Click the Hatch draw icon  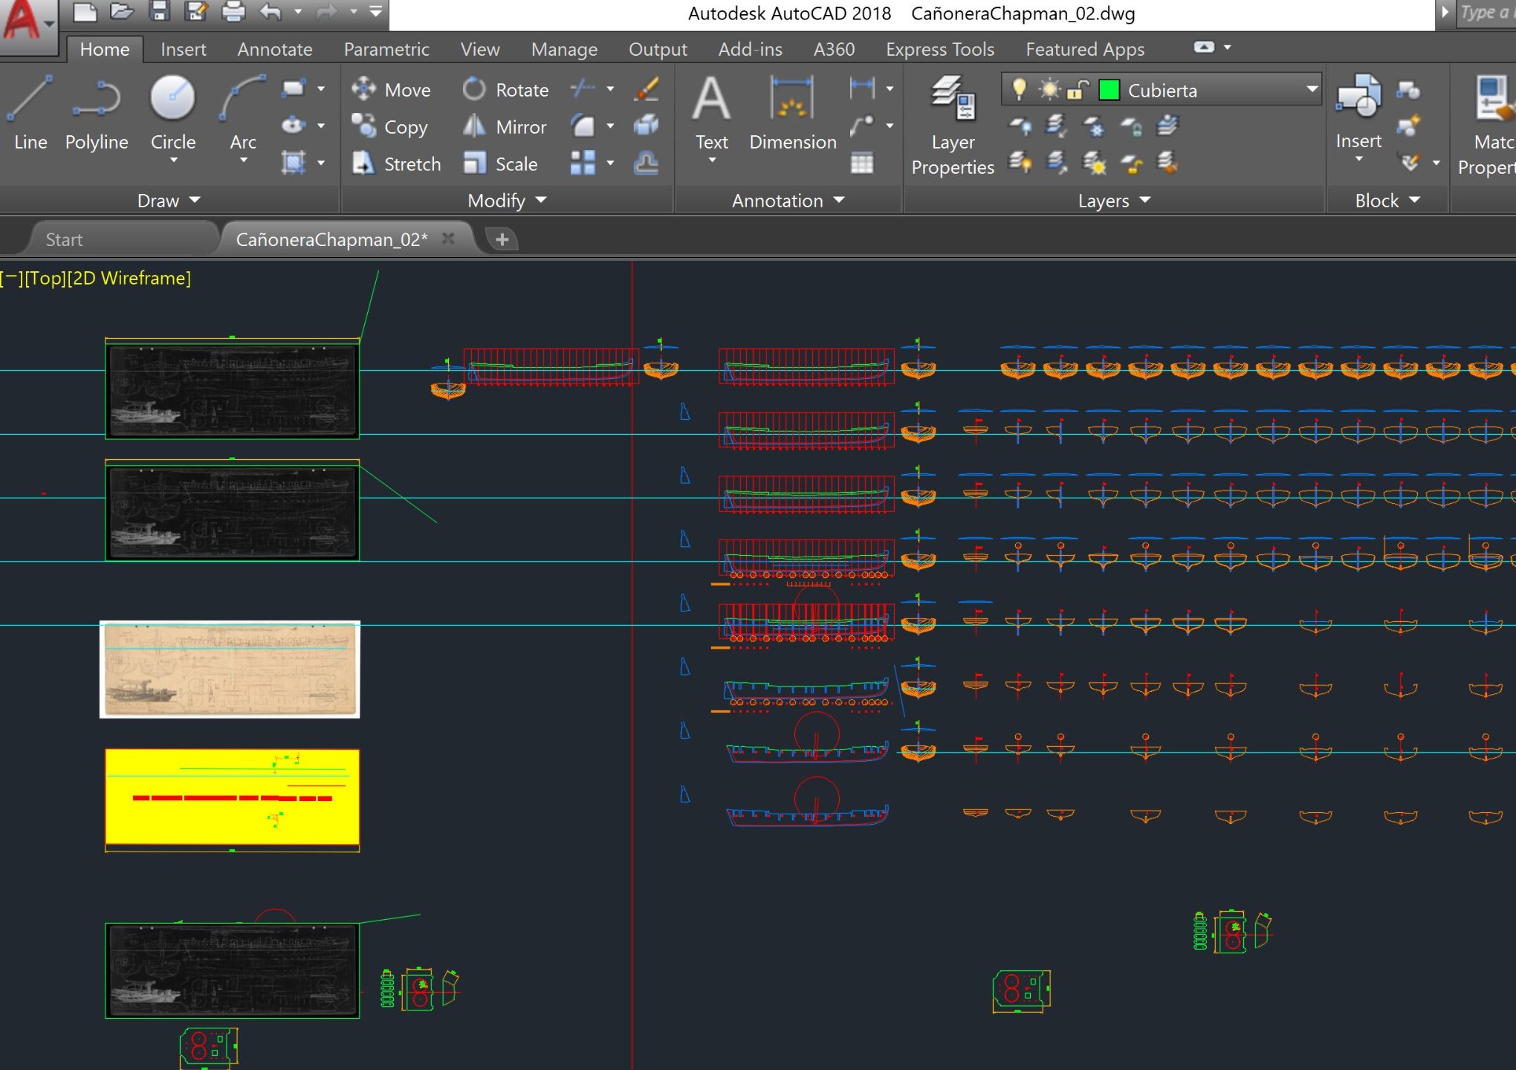294,163
